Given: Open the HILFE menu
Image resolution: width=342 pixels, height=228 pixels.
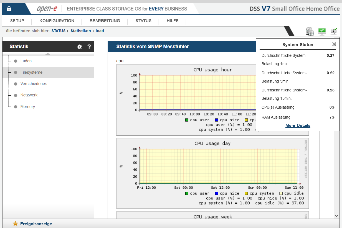Looking at the screenshot, I should coord(173,21).
